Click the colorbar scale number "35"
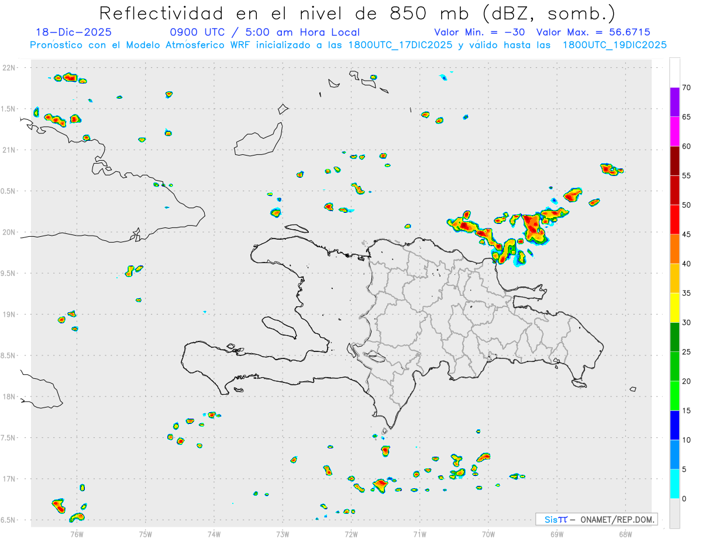 (687, 294)
